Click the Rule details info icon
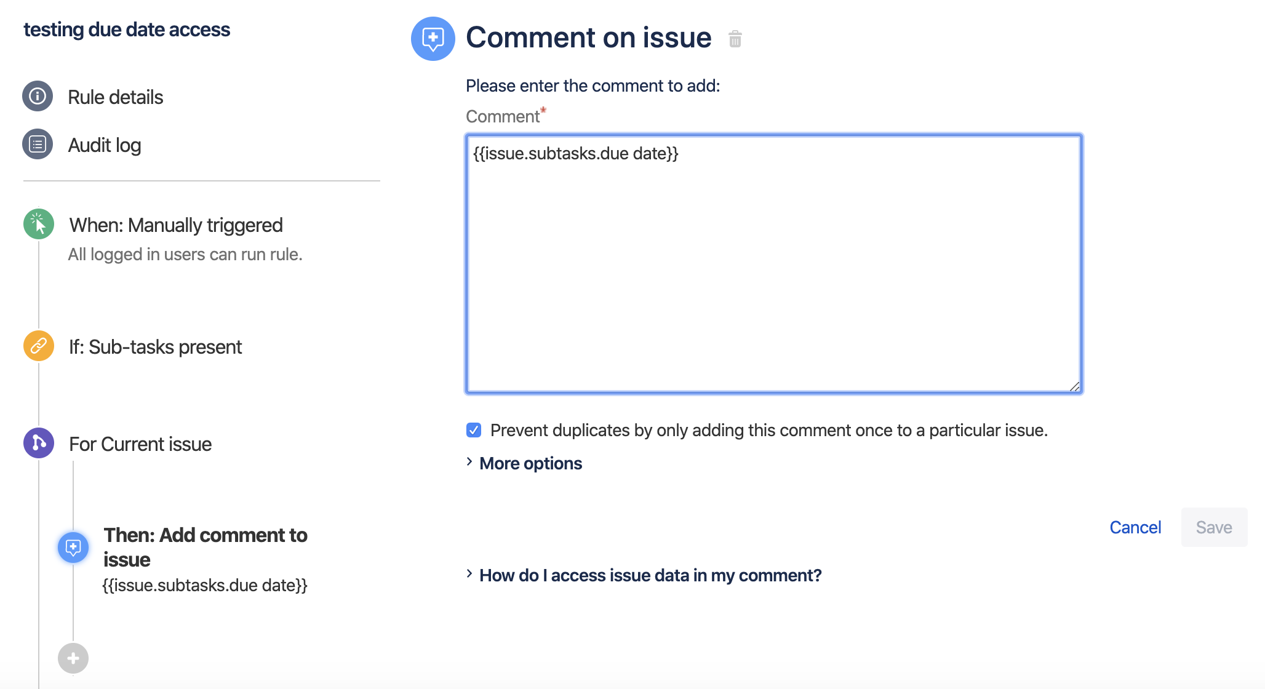The image size is (1265, 689). pos(38,96)
